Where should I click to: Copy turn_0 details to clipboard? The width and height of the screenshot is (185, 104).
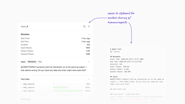pyautogui.click(x=84, y=27)
